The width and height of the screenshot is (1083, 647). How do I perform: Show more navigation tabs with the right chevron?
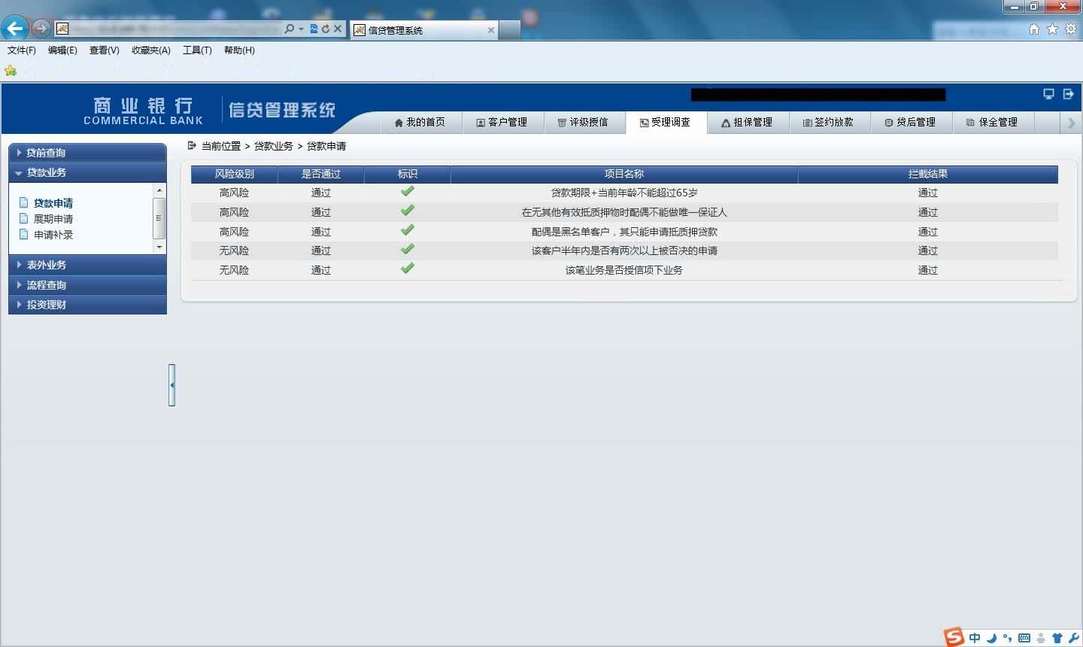click(x=1072, y=123)
